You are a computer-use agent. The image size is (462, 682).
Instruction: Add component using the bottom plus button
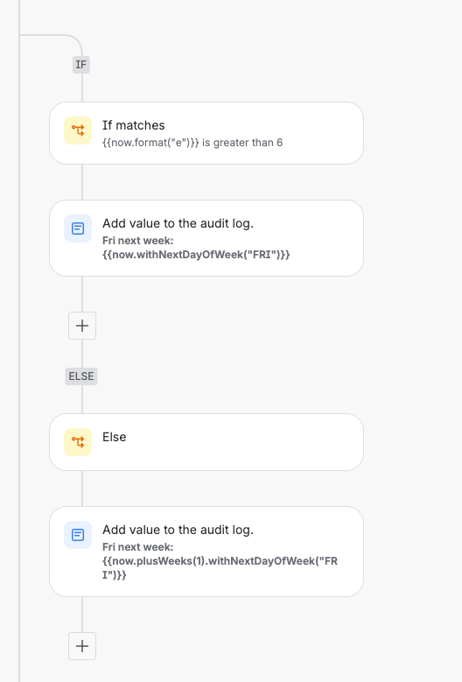pyautogui.click(x=82, y=646)
